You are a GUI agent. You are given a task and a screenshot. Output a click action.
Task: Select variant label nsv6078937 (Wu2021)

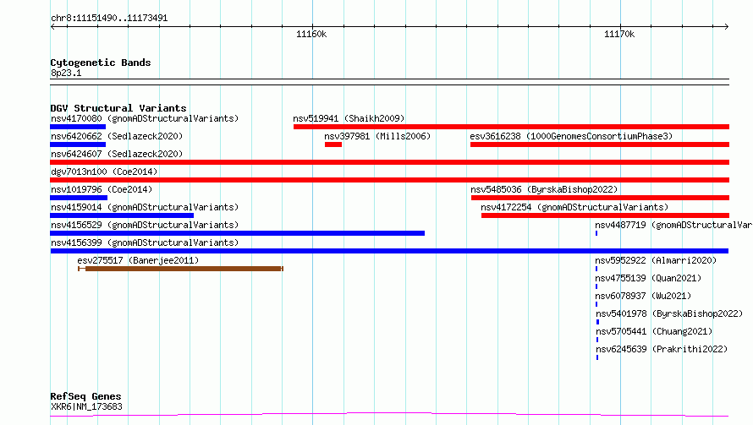(643, 296)
